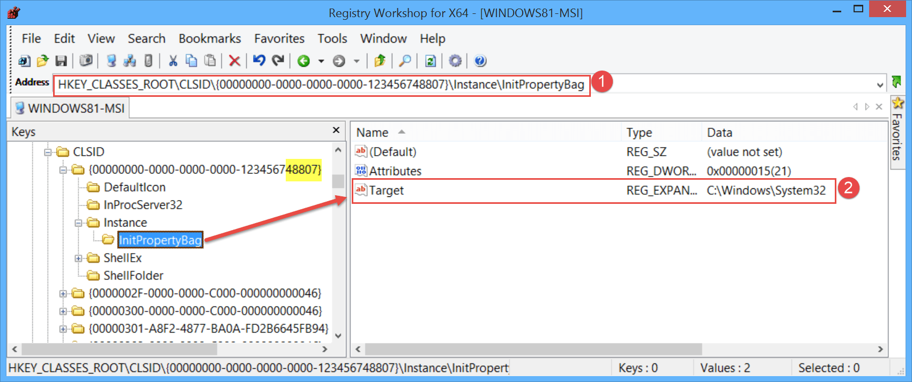The width and height of the screenshot is (912, 382).
Task: Click the red Delete X icon
Action: pyautogui.click(x=234, y=61)
